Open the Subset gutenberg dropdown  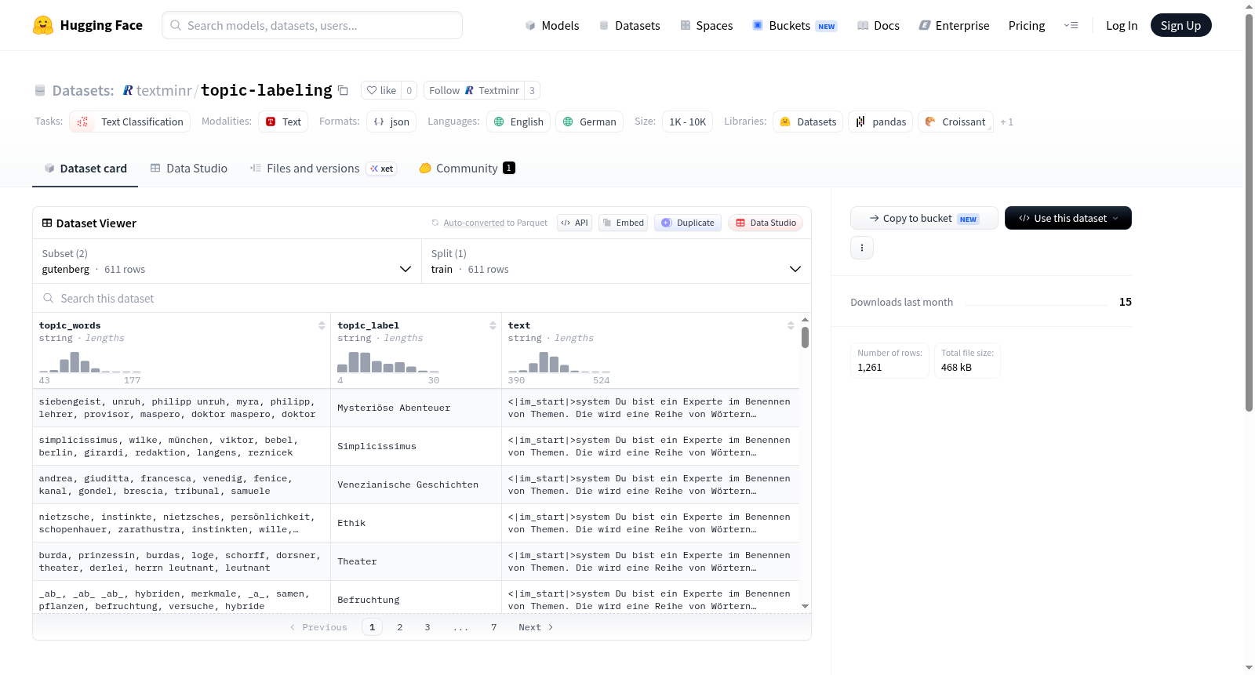pos(227,261)
